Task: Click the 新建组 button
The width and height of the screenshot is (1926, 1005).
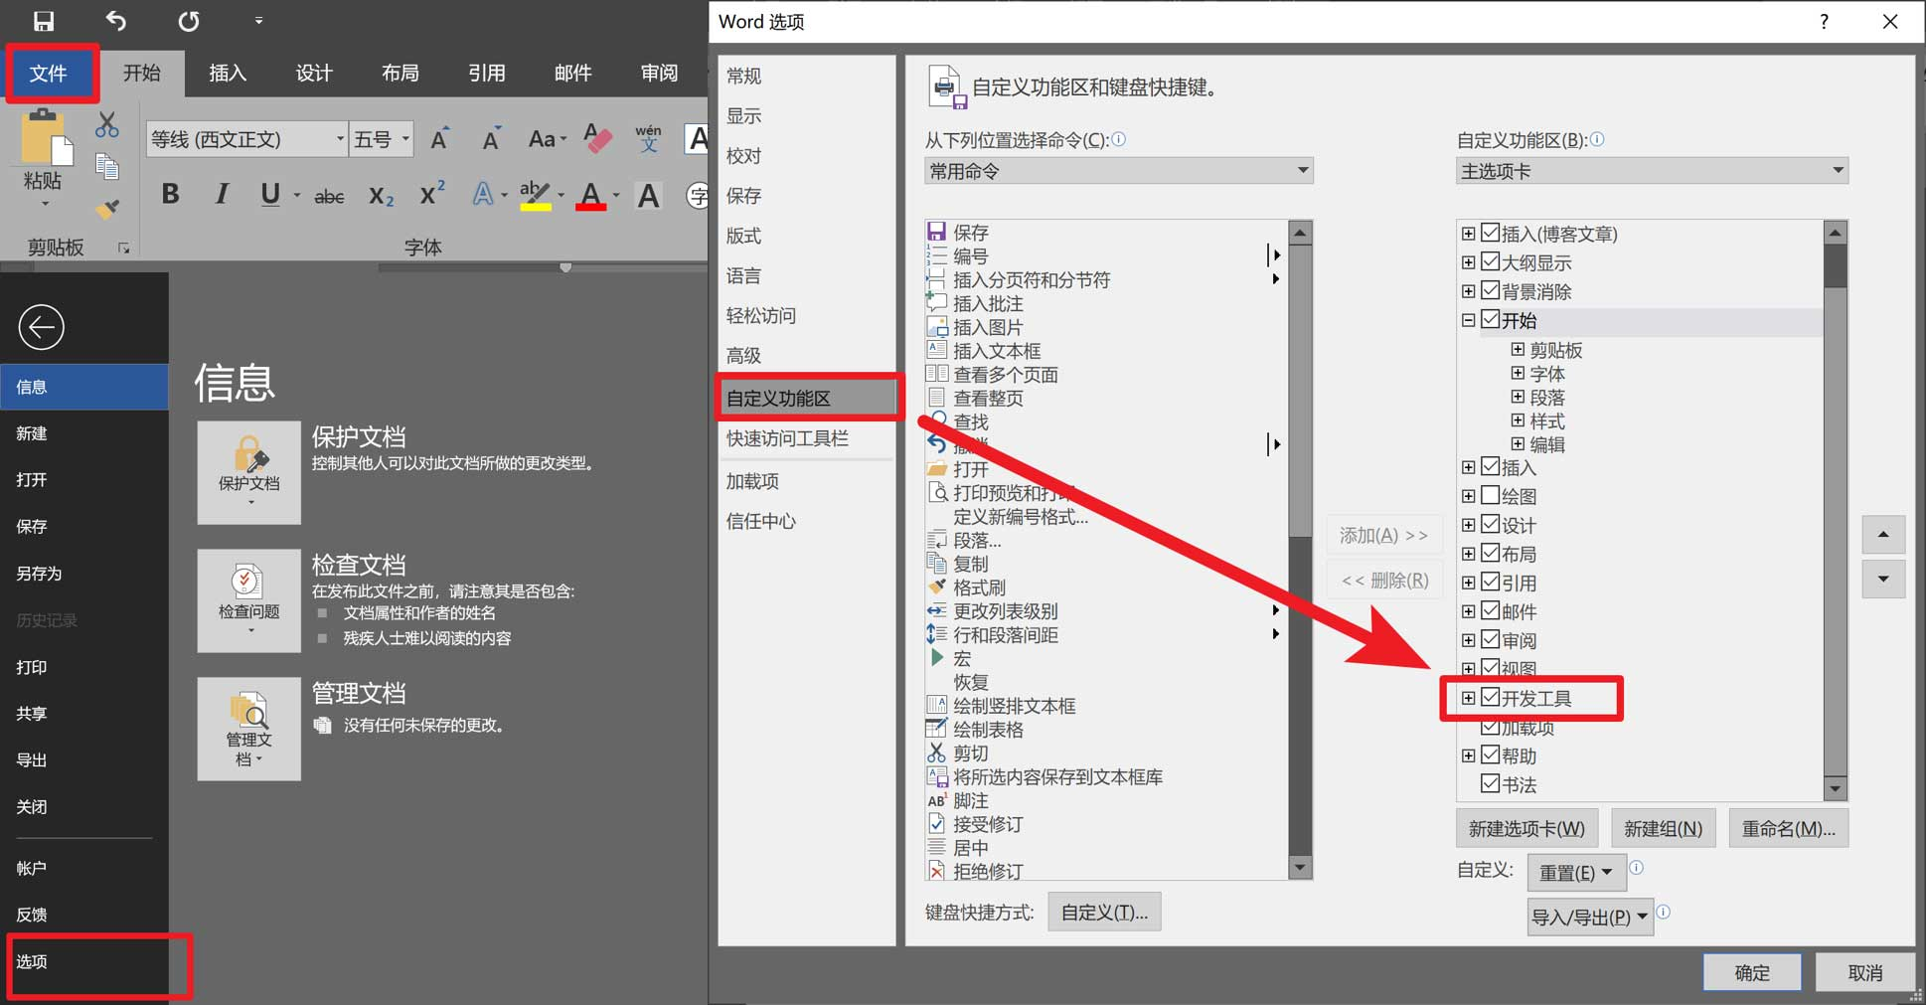Action: tap(1663, 828)
